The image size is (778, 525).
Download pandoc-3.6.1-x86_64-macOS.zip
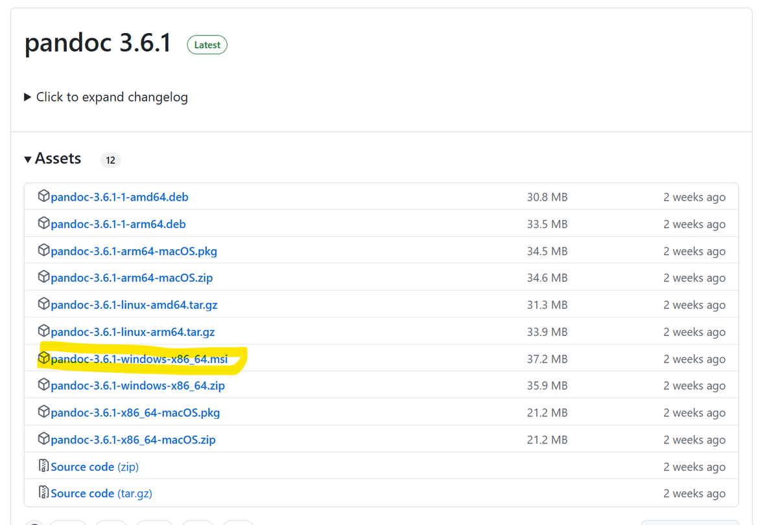[133, 440]
